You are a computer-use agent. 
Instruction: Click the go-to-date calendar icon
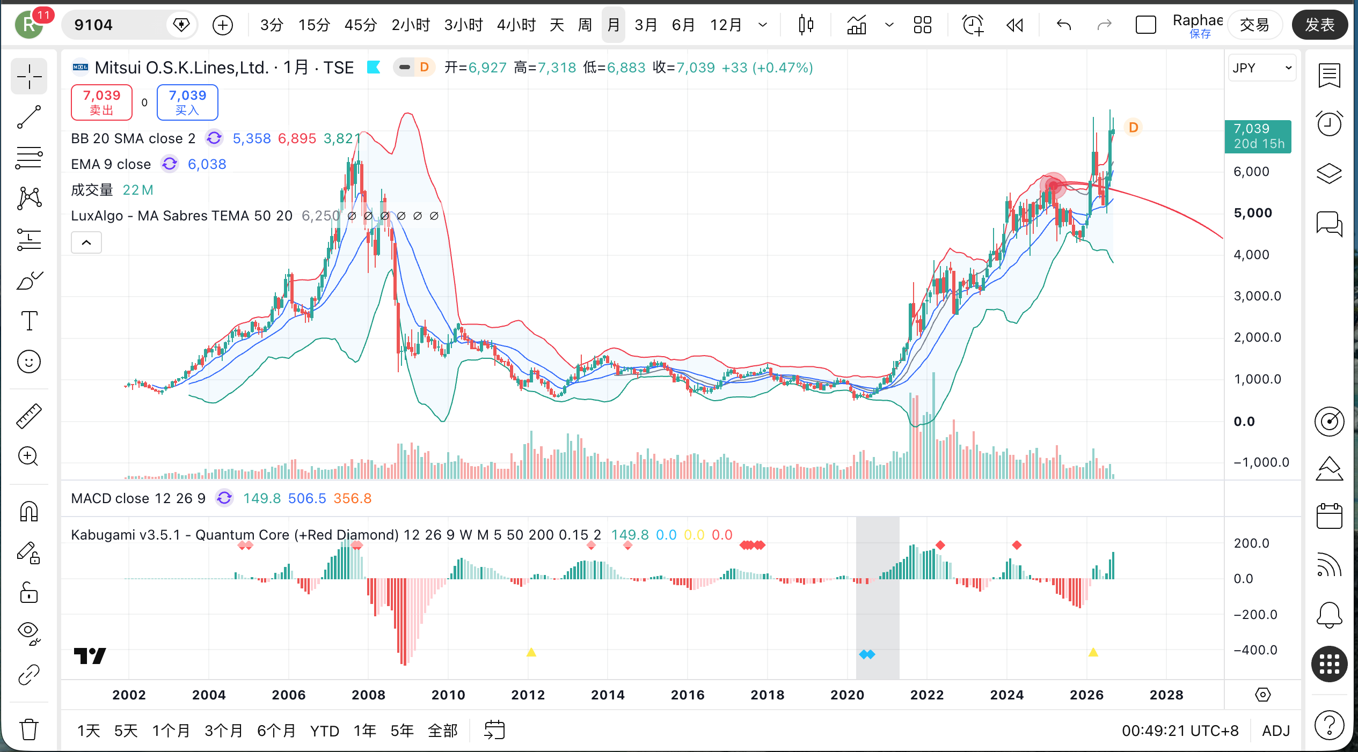[x=494, y=731]
